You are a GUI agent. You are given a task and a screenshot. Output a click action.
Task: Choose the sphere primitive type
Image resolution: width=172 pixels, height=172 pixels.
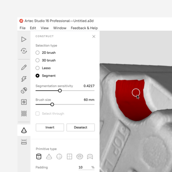pos(59,157)
